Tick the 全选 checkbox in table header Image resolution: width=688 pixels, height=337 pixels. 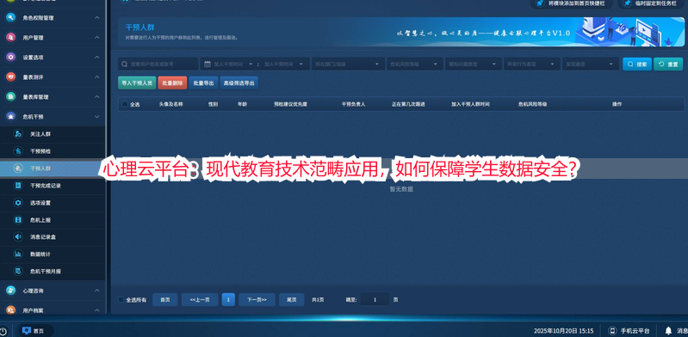125,104
